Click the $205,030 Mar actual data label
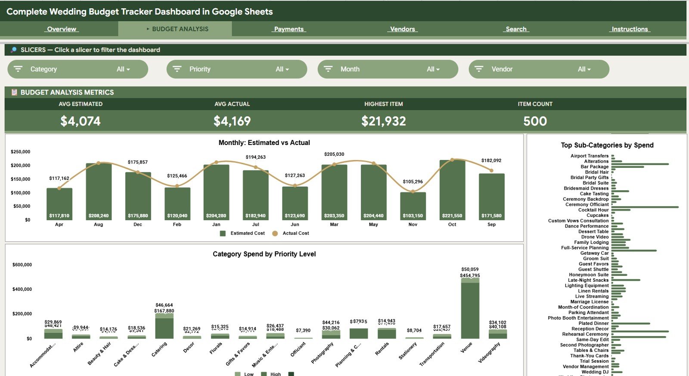The width and height of the screenshot is (689, 376). tap(334, 154)
